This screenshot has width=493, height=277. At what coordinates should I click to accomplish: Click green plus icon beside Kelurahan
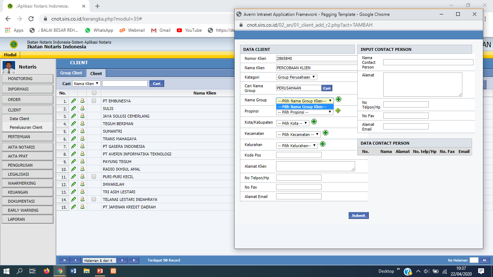click(323, 144)
